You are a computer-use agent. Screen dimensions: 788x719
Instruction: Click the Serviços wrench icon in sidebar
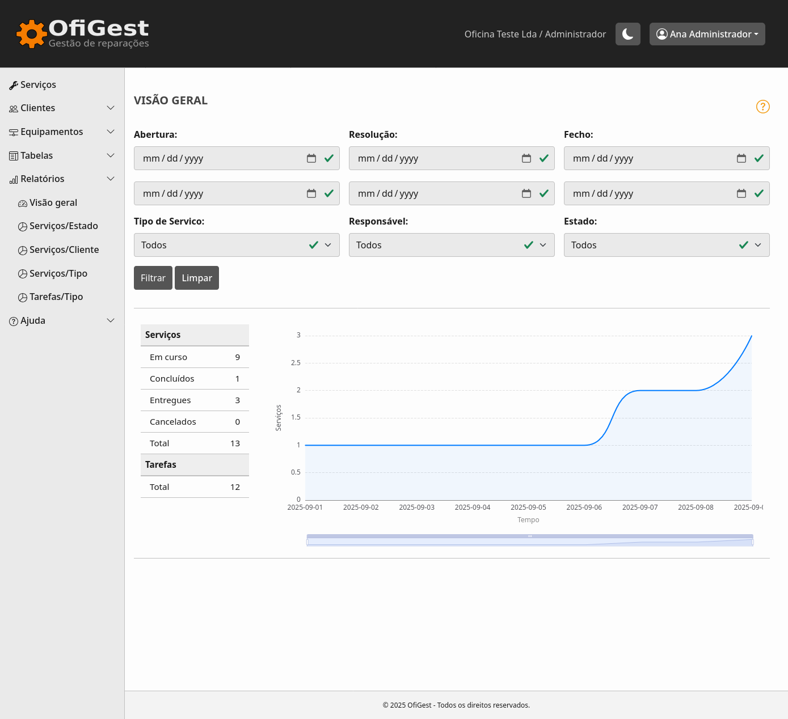[x=14, y=85]
